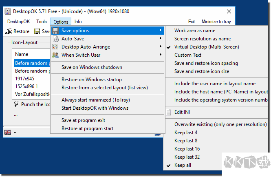Choose Restore on Windows startup
Screen dimensions: 271x177
point(108,80)
